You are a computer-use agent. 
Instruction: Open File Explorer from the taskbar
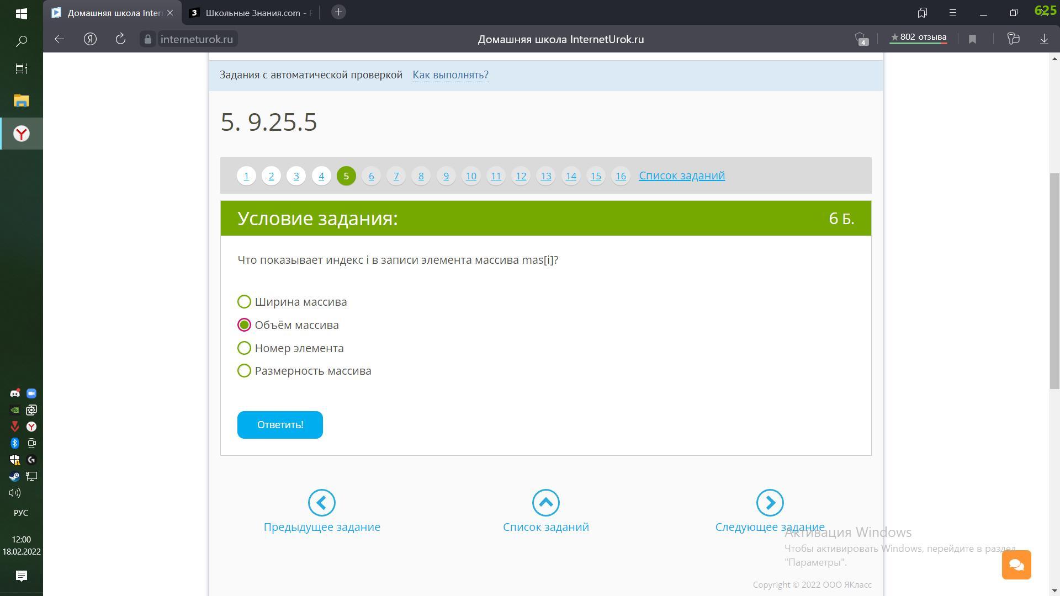(22, 101)
